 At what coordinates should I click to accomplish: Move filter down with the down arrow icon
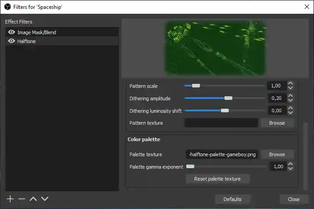pos(45,199)
